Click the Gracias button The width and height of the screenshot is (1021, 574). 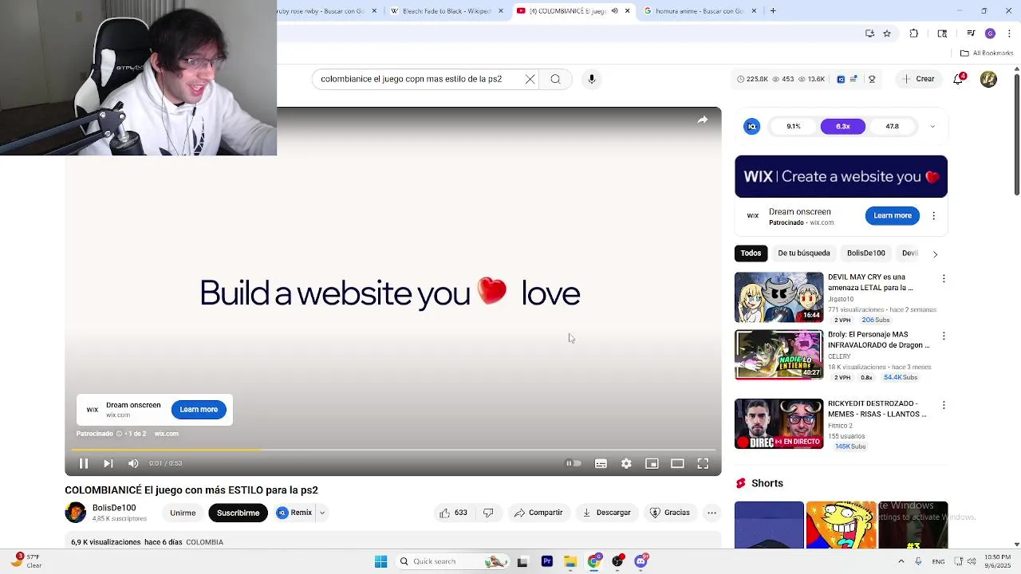[670, 513]
